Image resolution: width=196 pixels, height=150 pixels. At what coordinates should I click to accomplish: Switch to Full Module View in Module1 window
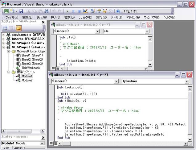(55, 143)
